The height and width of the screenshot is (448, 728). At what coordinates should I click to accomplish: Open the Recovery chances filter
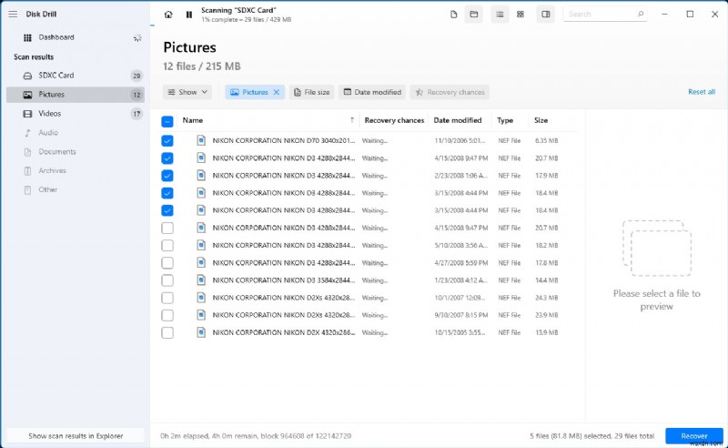click(x=450, y=92)
